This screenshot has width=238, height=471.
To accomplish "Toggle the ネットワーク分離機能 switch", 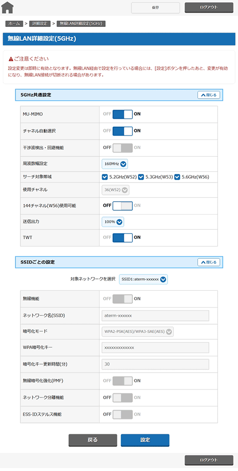I will click(123, 398).
